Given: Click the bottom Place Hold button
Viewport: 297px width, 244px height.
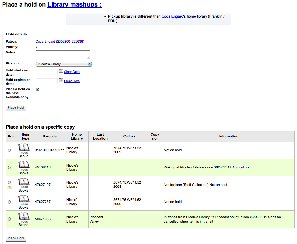Looking at the screenshot, I should click(16, 238).
